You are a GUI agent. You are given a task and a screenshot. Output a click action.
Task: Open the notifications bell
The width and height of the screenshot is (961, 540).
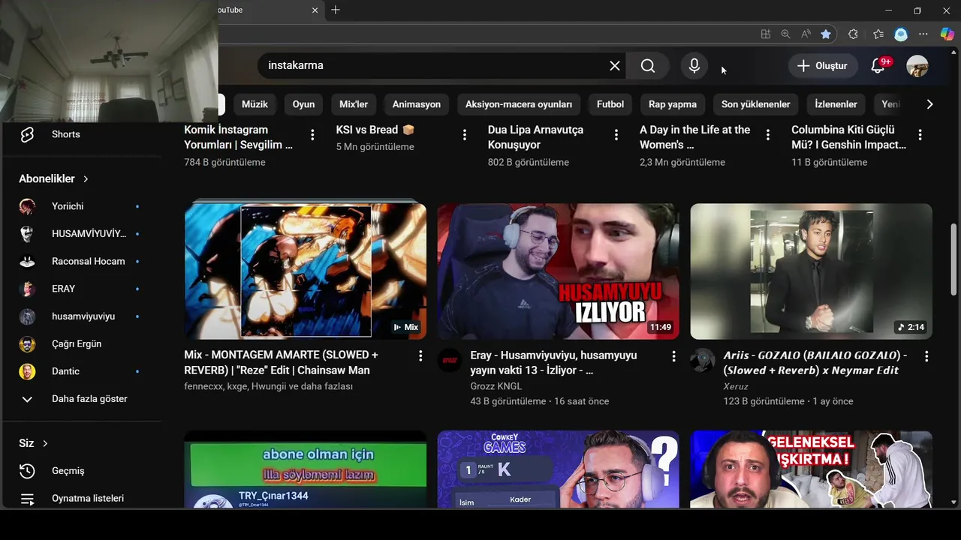pos(878,66)
